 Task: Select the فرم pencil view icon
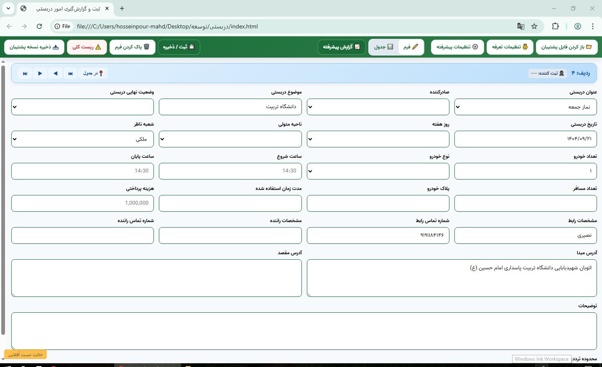(x=410, y=47)
